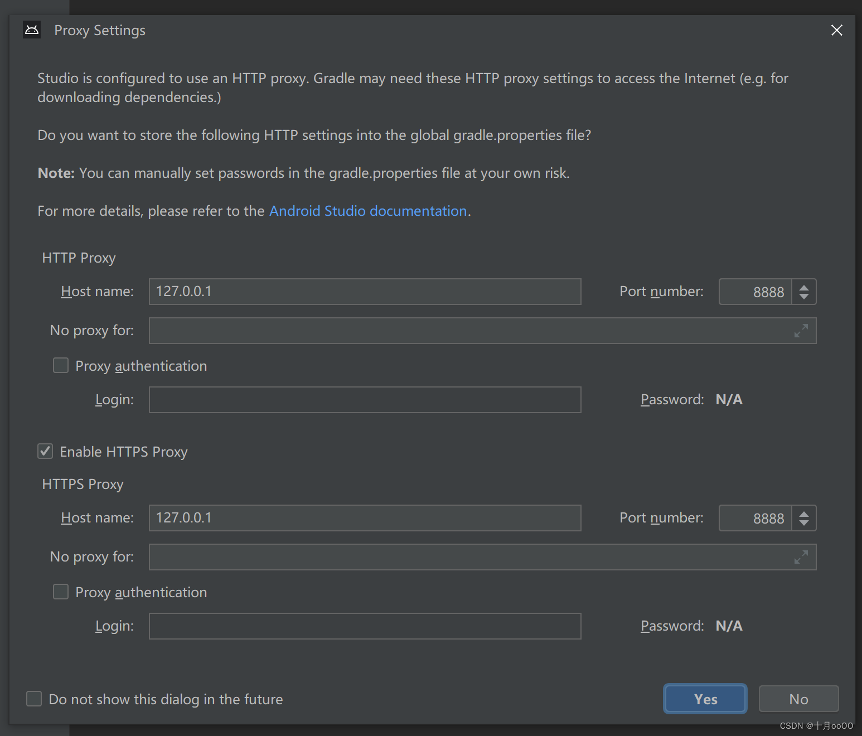Click the Yes button
Image resolution: width=862 pixels, height=736 pixels.
point(705,699)
